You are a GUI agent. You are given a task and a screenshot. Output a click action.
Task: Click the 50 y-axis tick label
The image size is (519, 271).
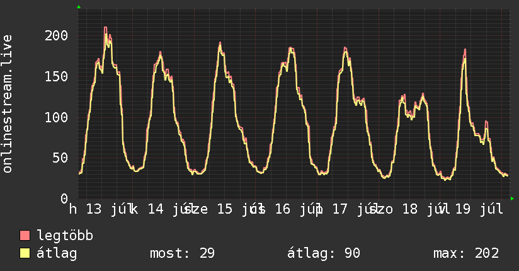coord(60,158)
